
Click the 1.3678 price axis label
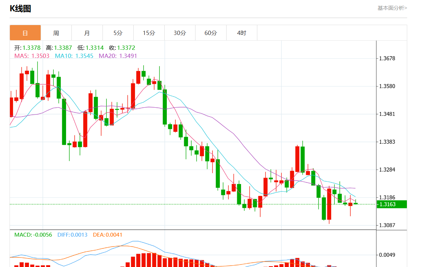tap(387, 59)
